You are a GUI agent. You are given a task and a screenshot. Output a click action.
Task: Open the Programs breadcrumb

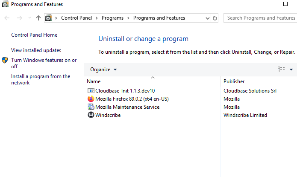pos(112,18)
